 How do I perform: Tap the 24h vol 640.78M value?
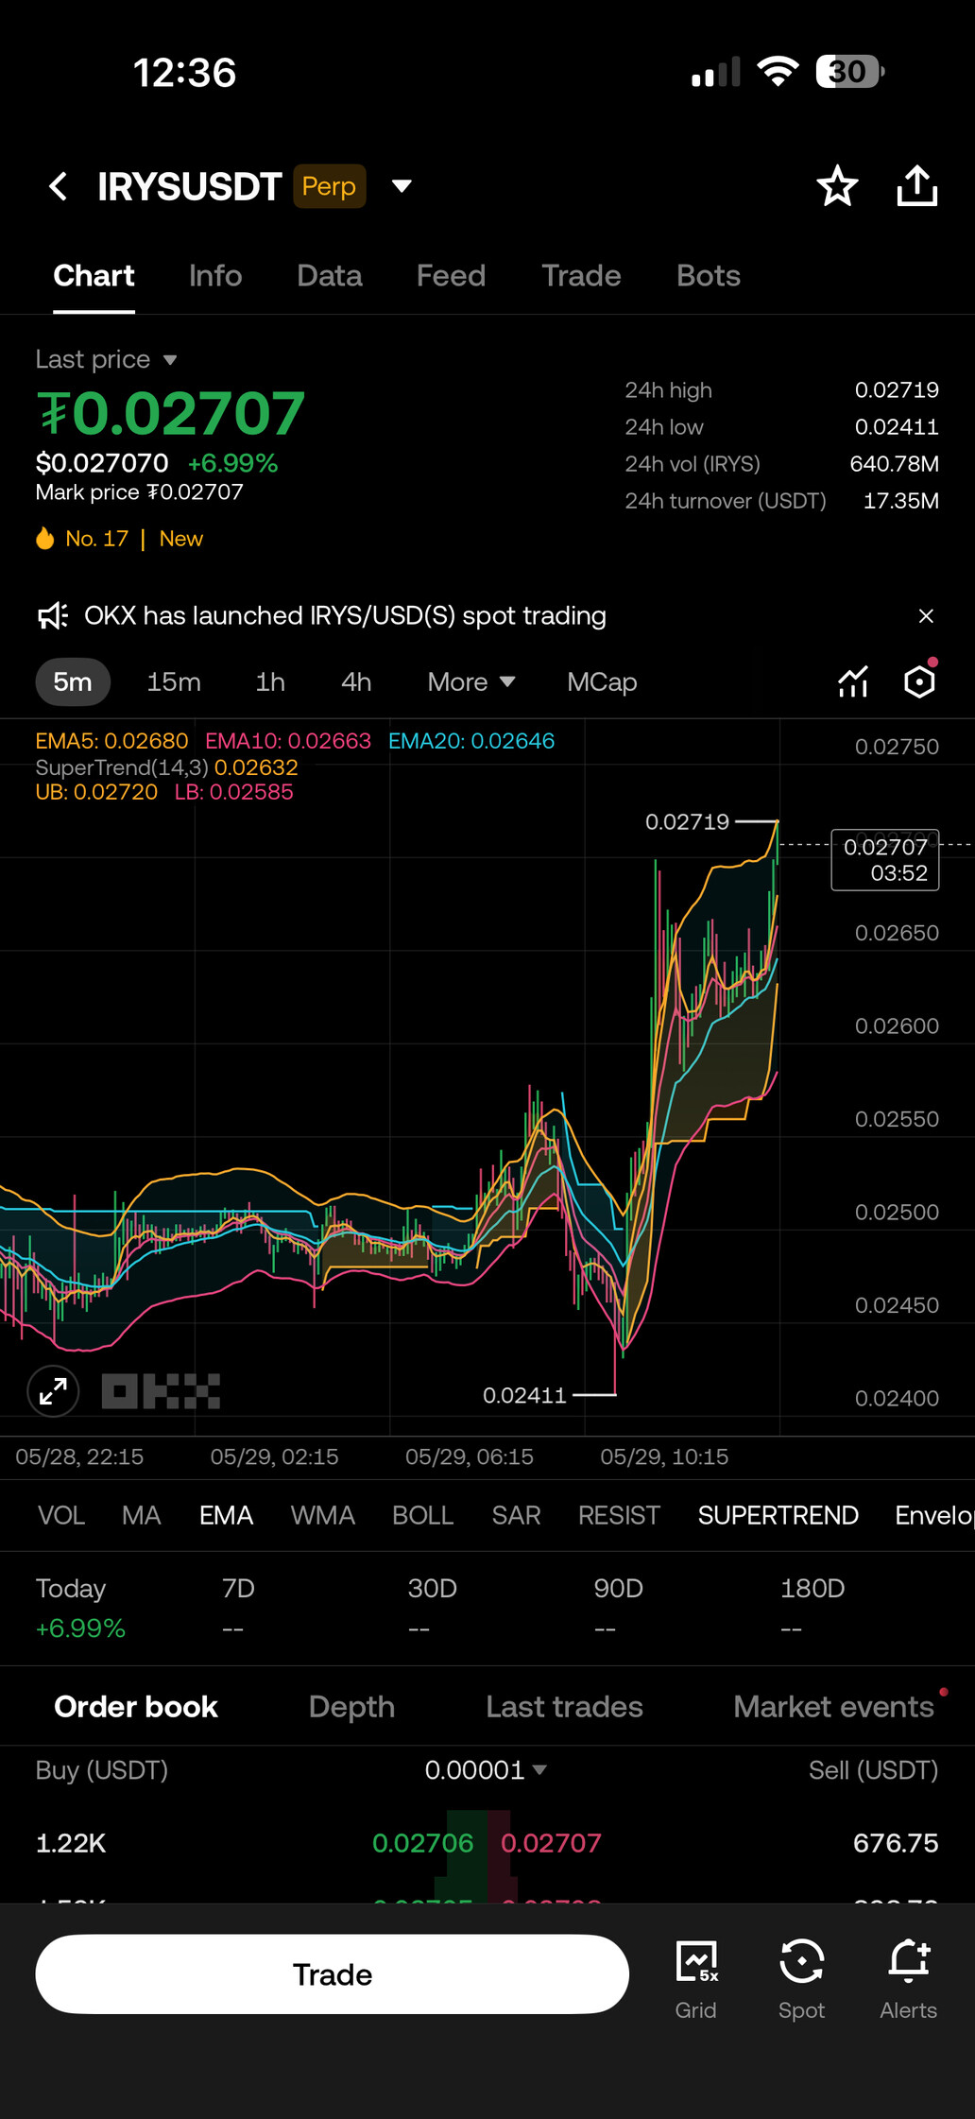[x=895, y=464]
